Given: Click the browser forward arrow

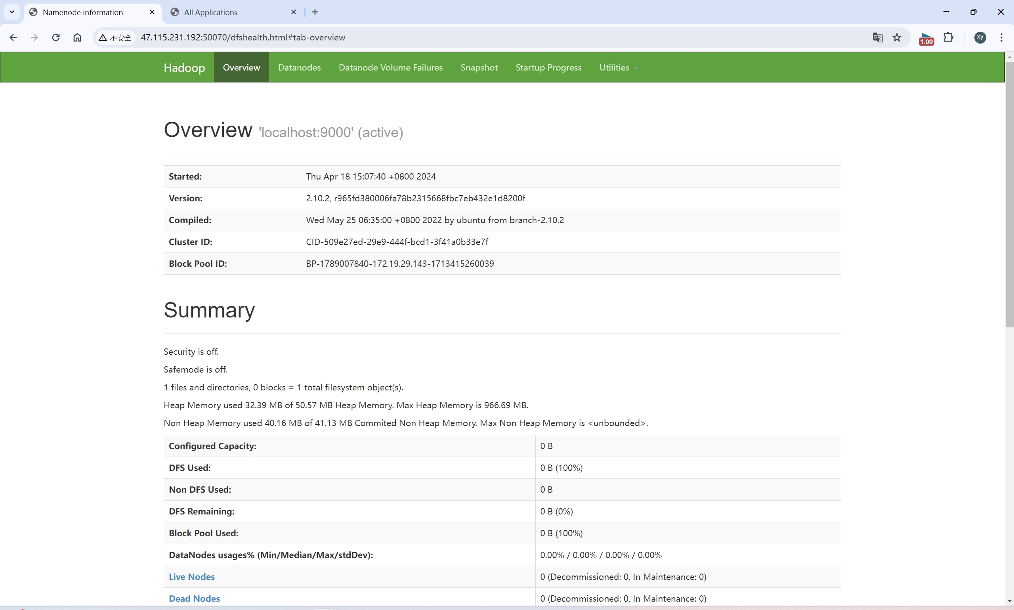Looking at the screenshot, I should click(34, 37).
